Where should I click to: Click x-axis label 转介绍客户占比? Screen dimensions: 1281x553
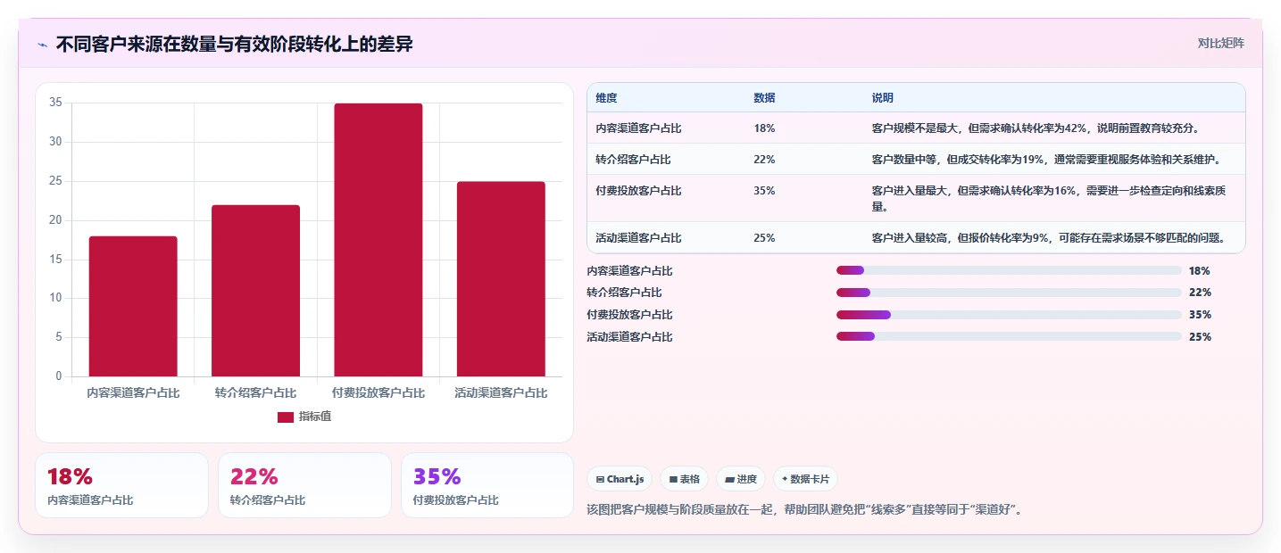tap(255, 392)
